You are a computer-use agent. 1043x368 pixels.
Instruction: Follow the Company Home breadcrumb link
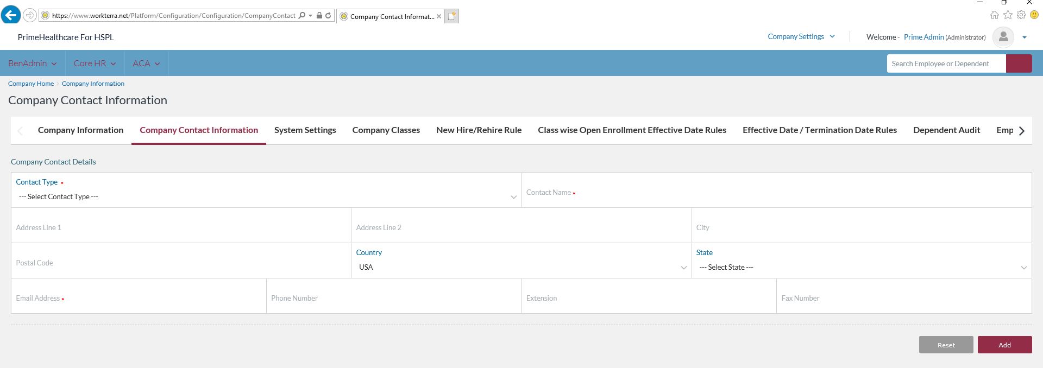pyautogui.click(x=31, y=84)
